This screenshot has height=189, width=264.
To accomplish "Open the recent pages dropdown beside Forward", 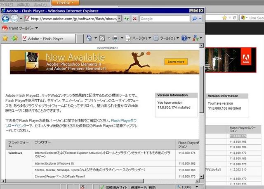I will [21, 18].
